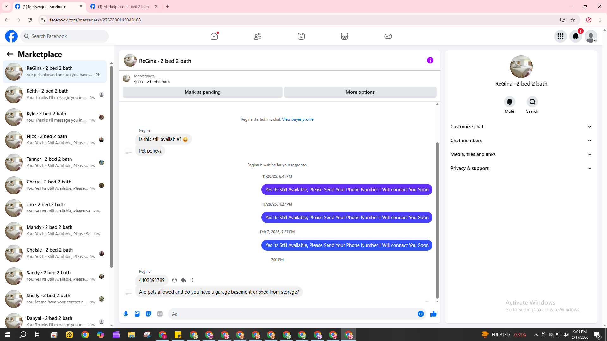React to the phone number message

175,280
